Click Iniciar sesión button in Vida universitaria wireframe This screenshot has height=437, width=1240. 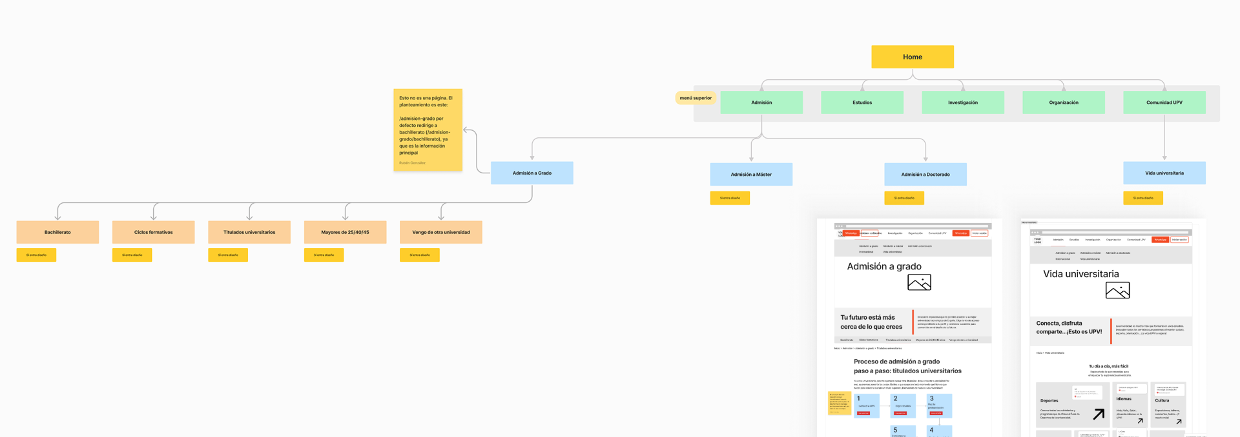pyautogui.click(x=1179, y=240)
